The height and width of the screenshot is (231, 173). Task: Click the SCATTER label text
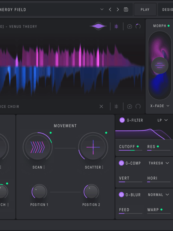point(93,167)
